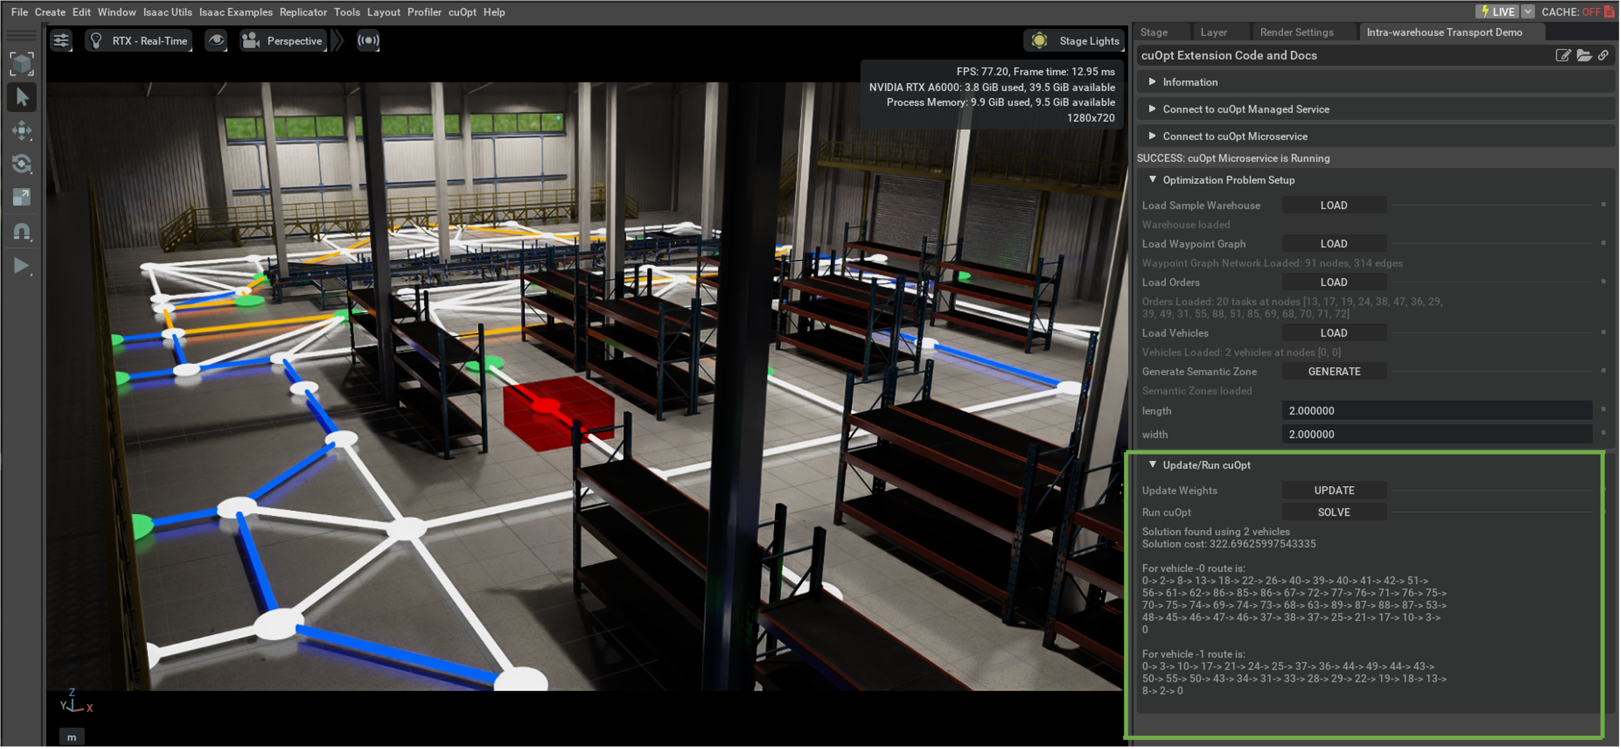Image resolution: width=1621 pixels, height=749 pixels.
Task: Collapse the Update/Run cuOpt section
Action: pyautogui.click(x=1152, y=465)
